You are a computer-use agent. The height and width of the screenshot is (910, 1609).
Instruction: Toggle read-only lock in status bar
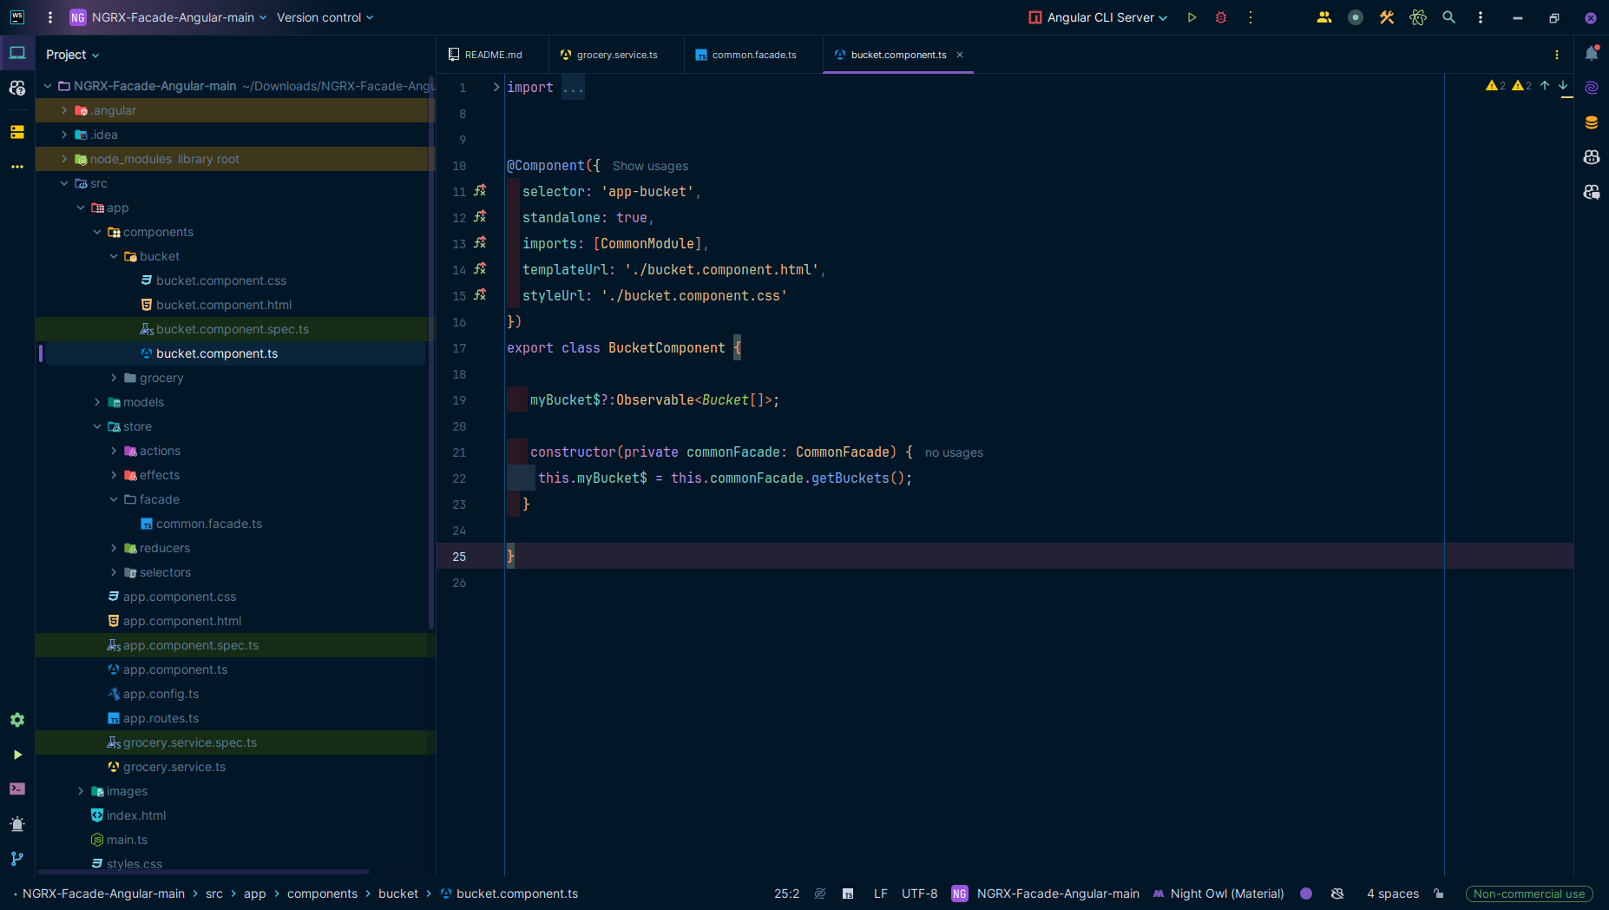pyautogui.click(x=1439, y=894)
